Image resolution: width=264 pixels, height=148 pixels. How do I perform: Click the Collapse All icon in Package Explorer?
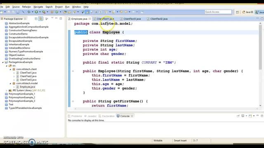[36, 18]
